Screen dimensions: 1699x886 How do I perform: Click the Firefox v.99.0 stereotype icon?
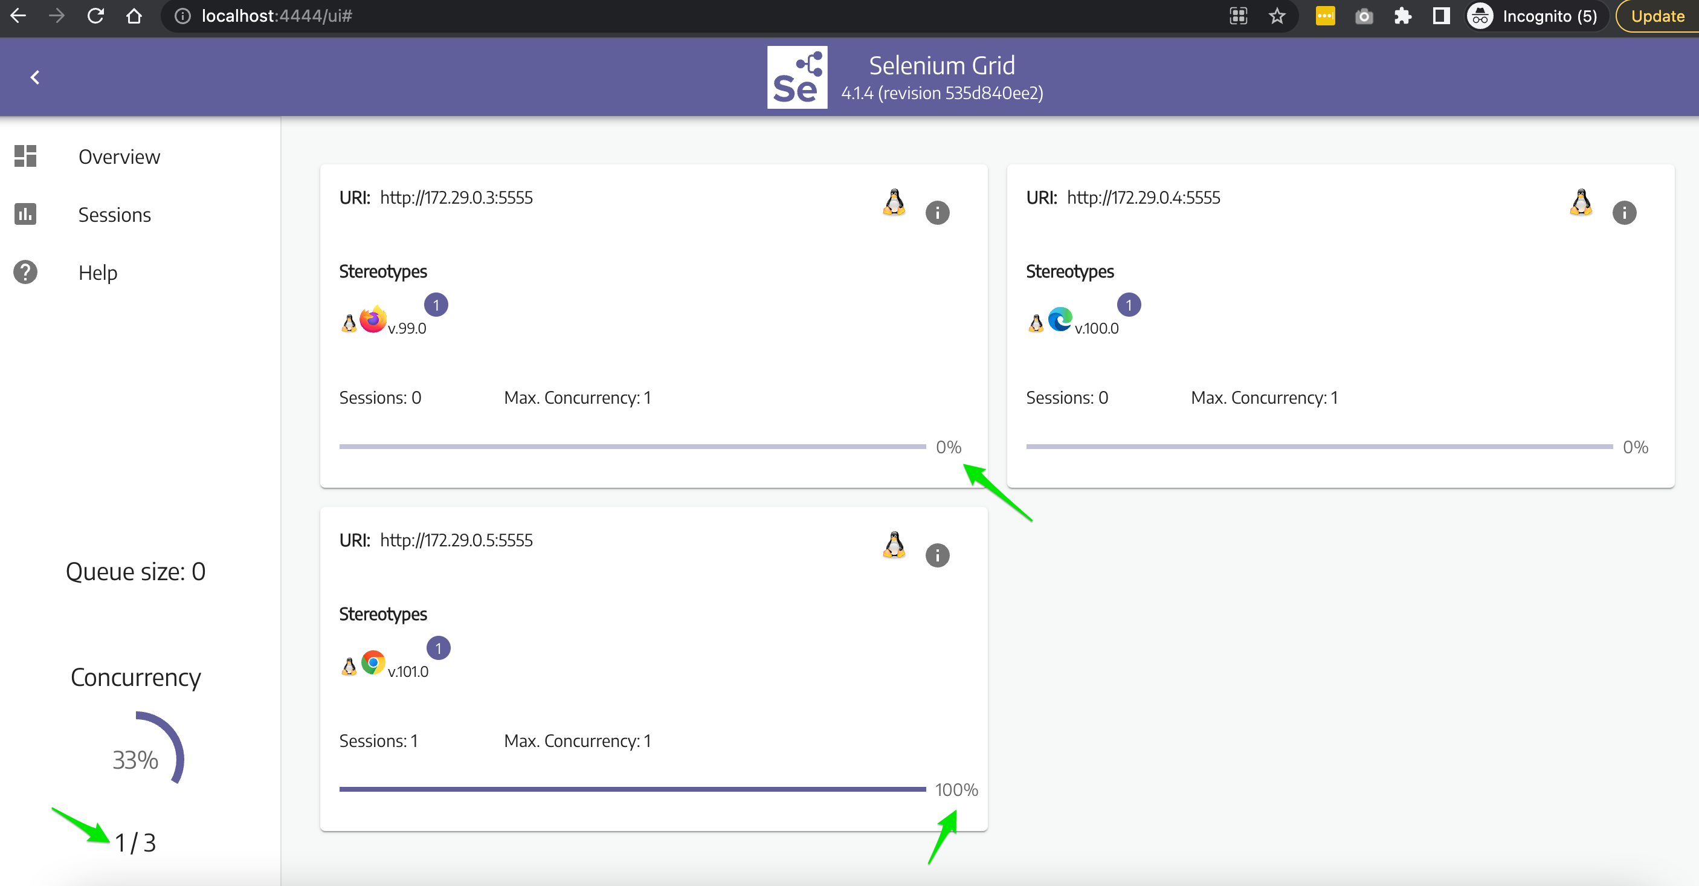[373, 319]
